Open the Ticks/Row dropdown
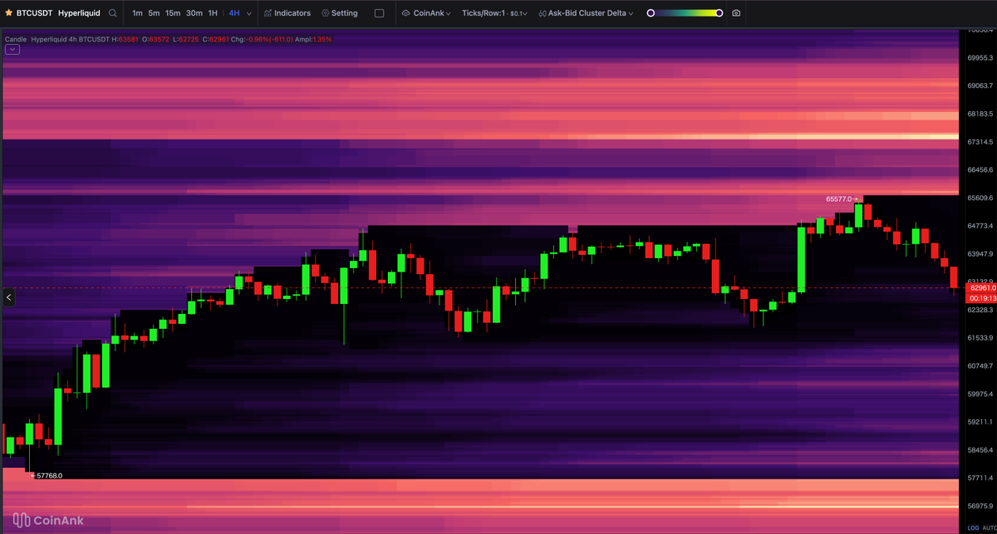Viewport: 997px width, 534px height. click(496, 13)
